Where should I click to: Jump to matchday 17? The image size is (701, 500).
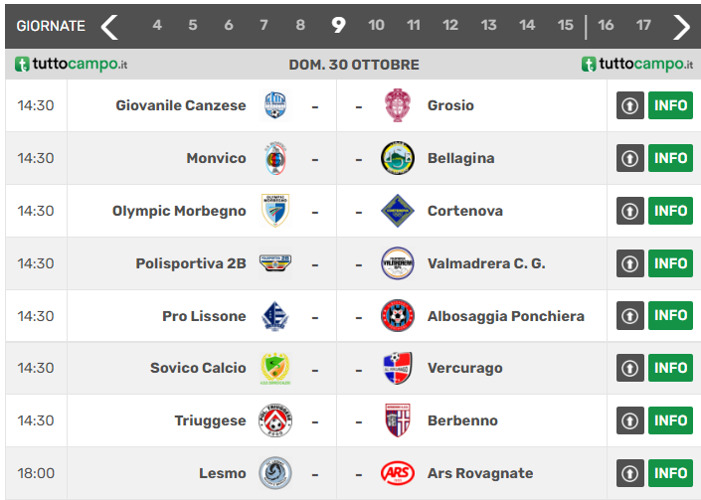(x=643, y=26)
